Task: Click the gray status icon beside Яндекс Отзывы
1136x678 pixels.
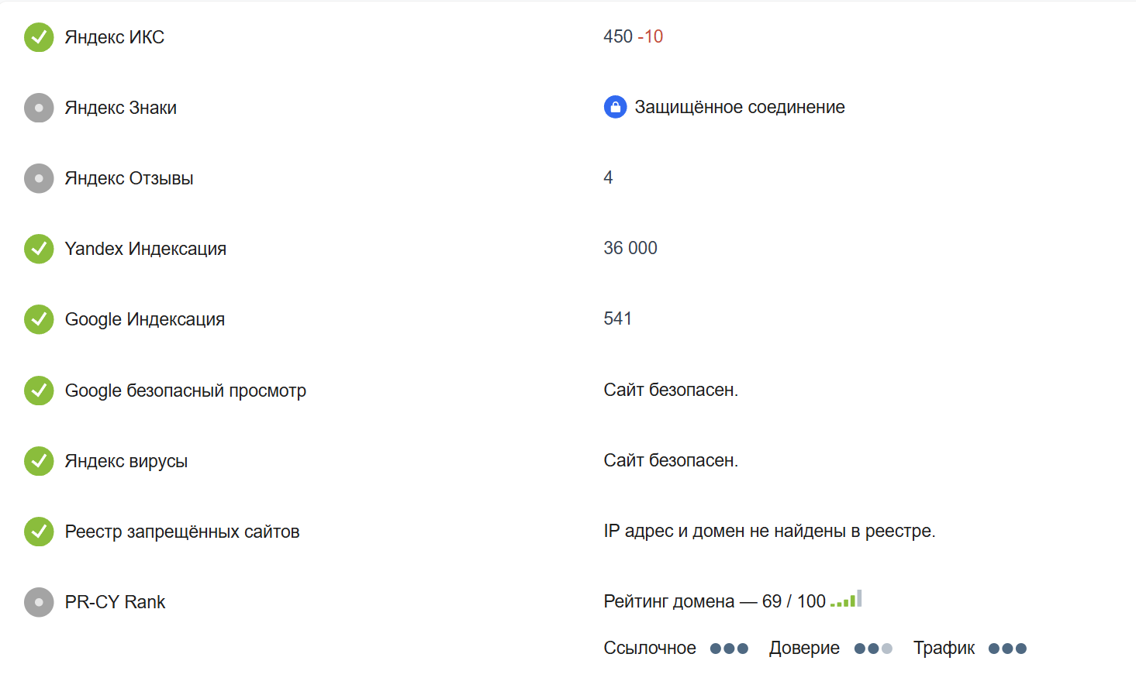Action: click(x=39, y=178)
